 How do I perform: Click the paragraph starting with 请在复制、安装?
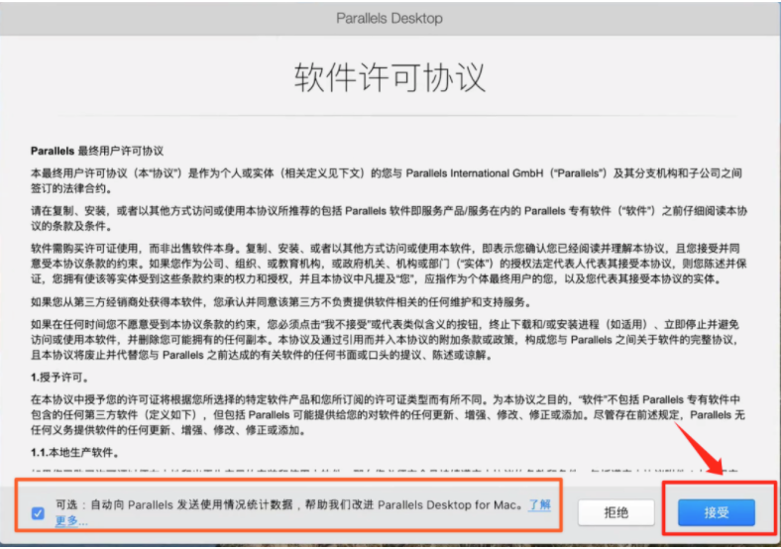coord(389,218)
